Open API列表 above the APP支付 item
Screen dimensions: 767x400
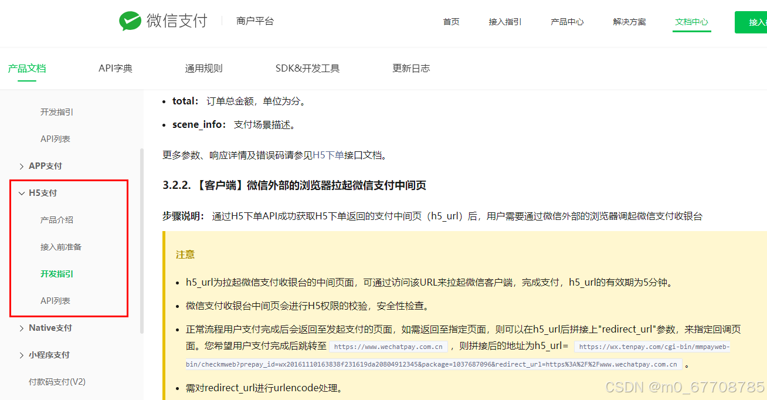pyautogui.click(x=55, y=139)
